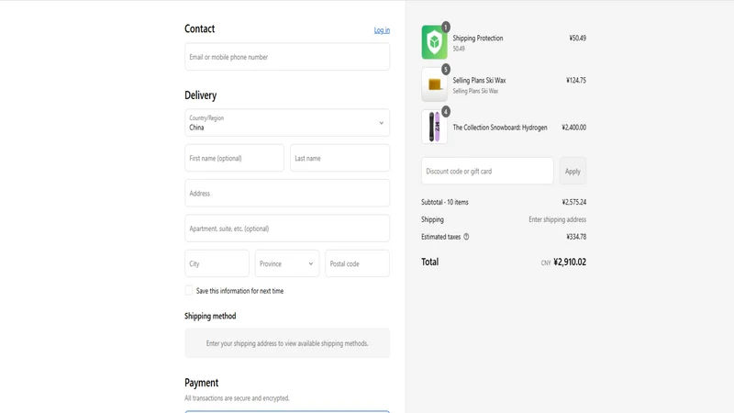Expand the Province dropdown
This screenshot has width=734, height=413.
click(287, 263)
